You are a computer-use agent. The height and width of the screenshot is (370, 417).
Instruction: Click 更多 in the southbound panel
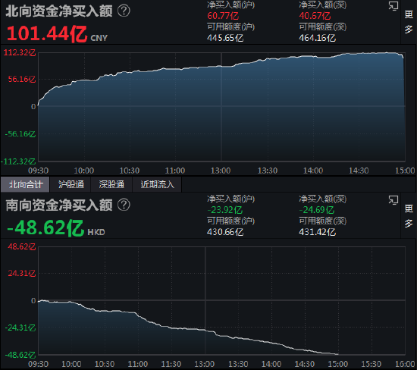409,216
